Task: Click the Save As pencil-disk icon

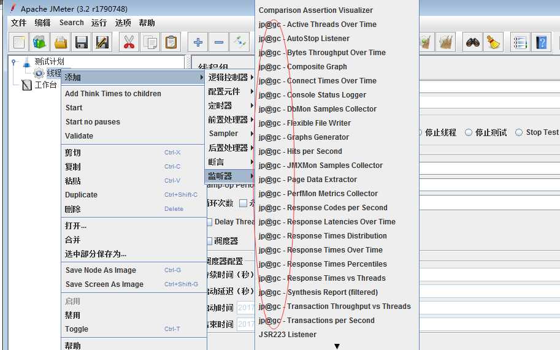Action: [x=102, y=42]
